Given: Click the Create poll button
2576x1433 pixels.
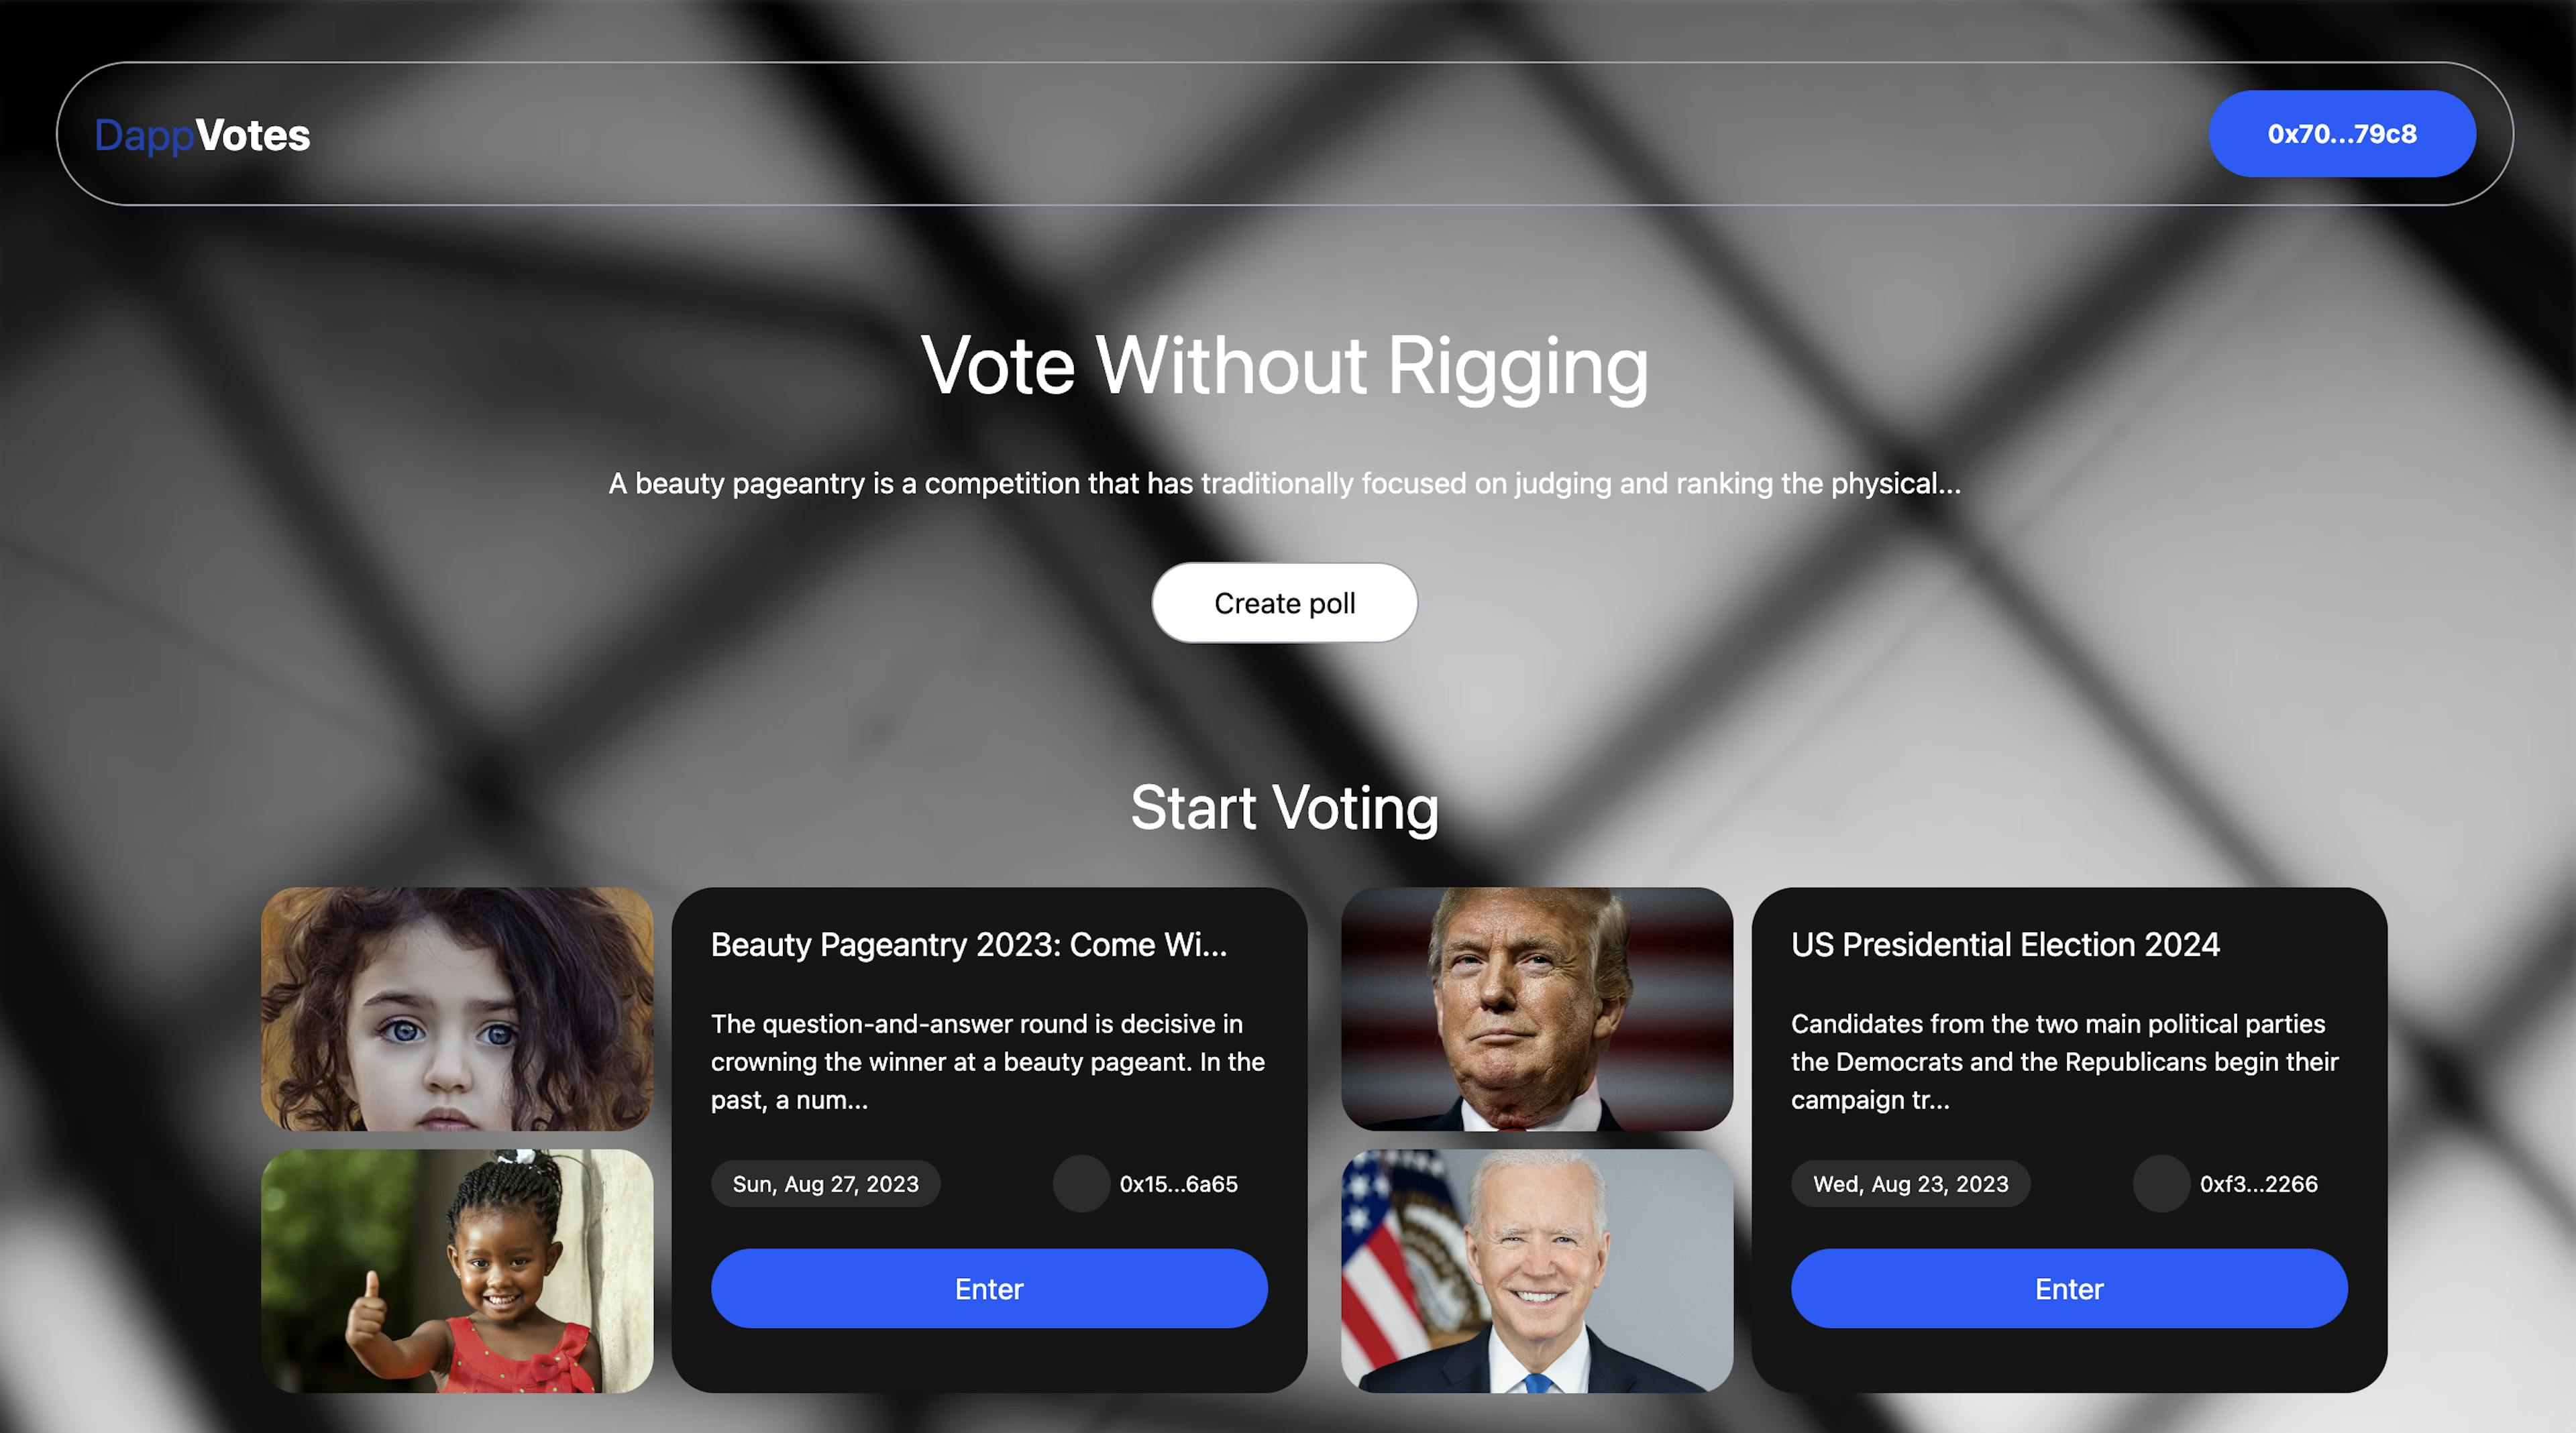Looking at the screenshot, I should pyautogui.click(x=1283, y=601).
